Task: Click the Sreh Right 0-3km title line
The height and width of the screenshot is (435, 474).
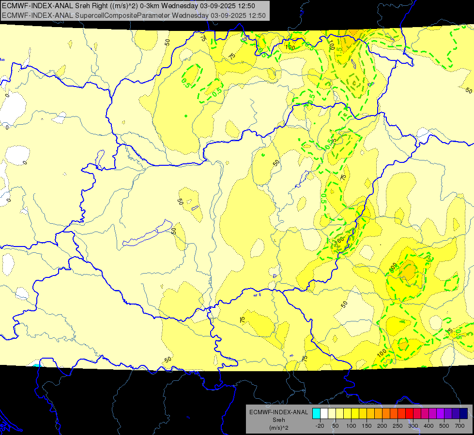Action: 128,6
